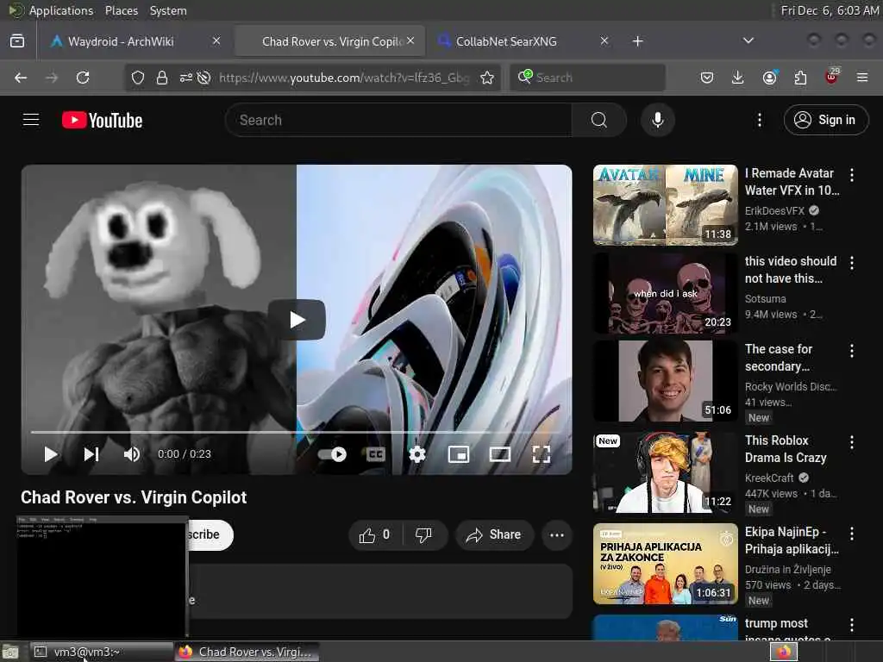Open Firefox View icon

coord(17,41)
